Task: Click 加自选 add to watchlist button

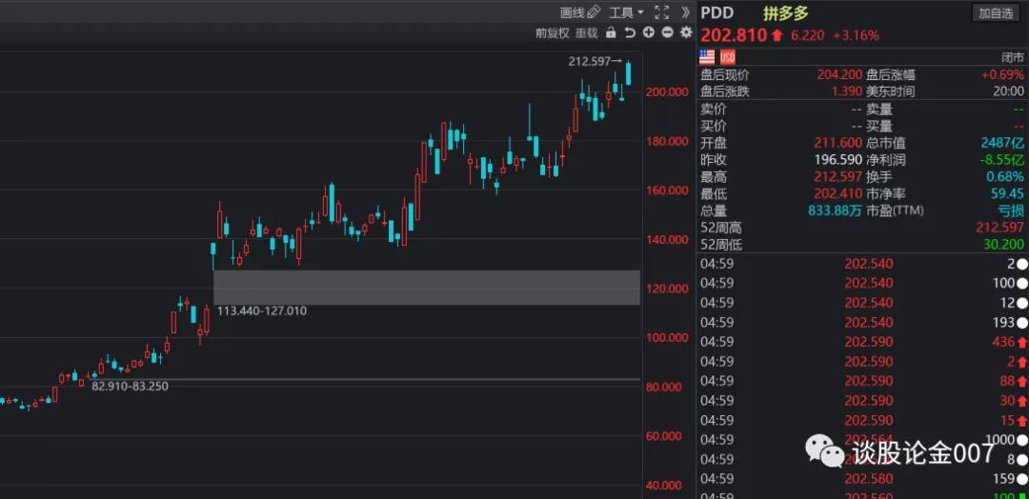Action: [x=996, y=12]
